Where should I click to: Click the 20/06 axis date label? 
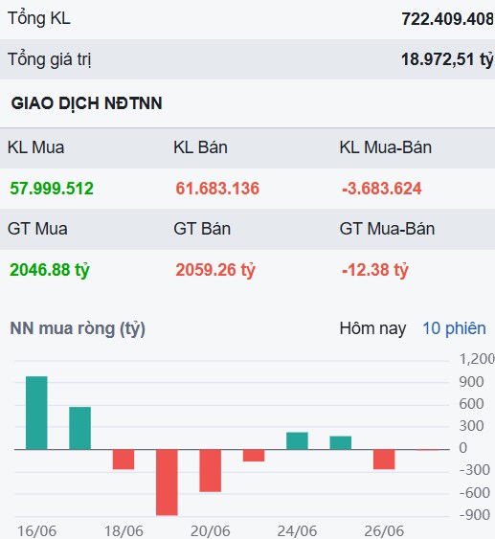click(210, 531)
